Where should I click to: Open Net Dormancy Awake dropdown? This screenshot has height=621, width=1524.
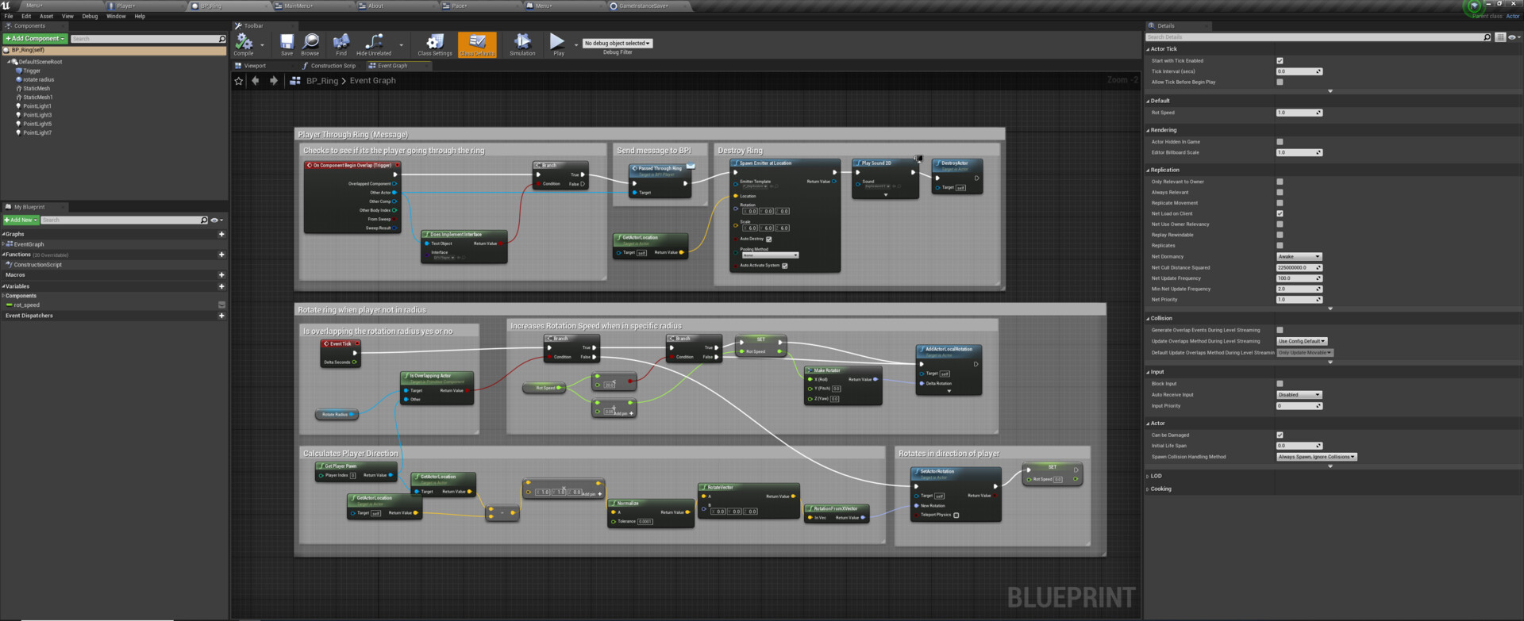(x=1299, y=256)
